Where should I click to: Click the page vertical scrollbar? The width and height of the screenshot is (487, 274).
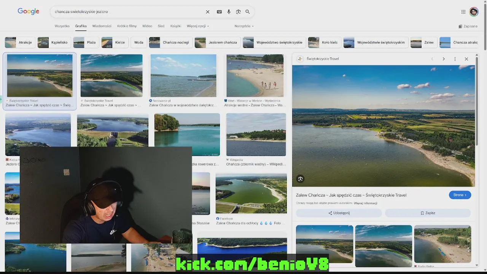pyautogui.click(x=485, y=27)
